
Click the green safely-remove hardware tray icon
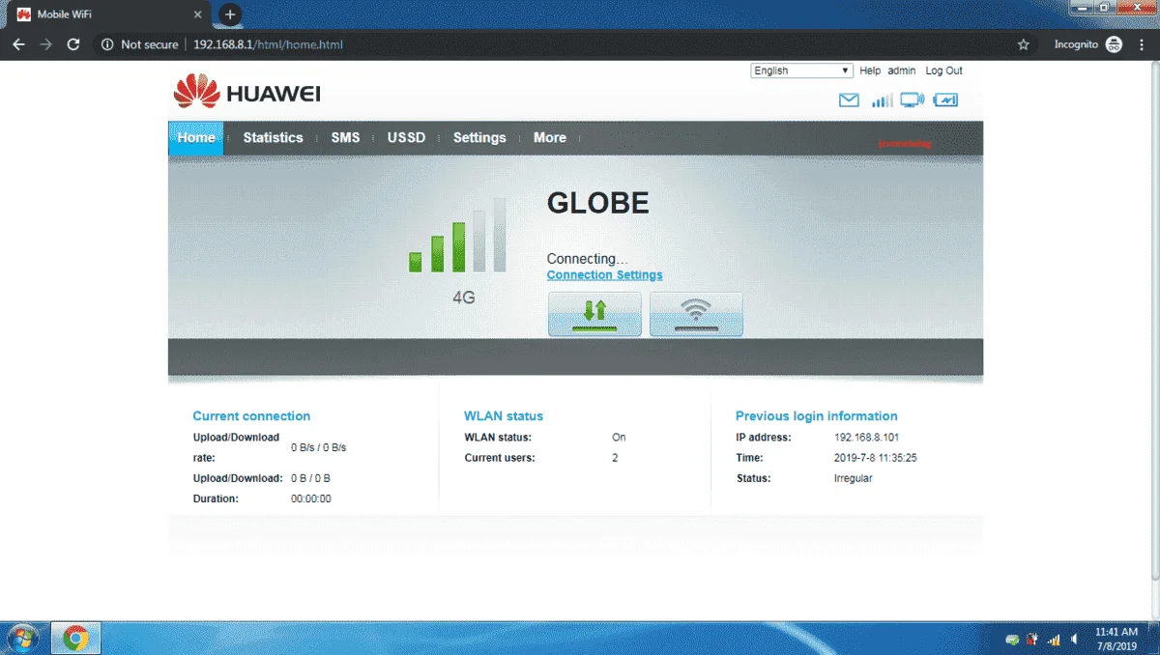pos(1012,639)
